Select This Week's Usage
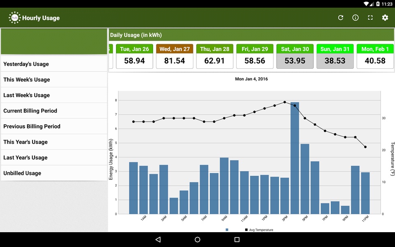 coord(54,79)
